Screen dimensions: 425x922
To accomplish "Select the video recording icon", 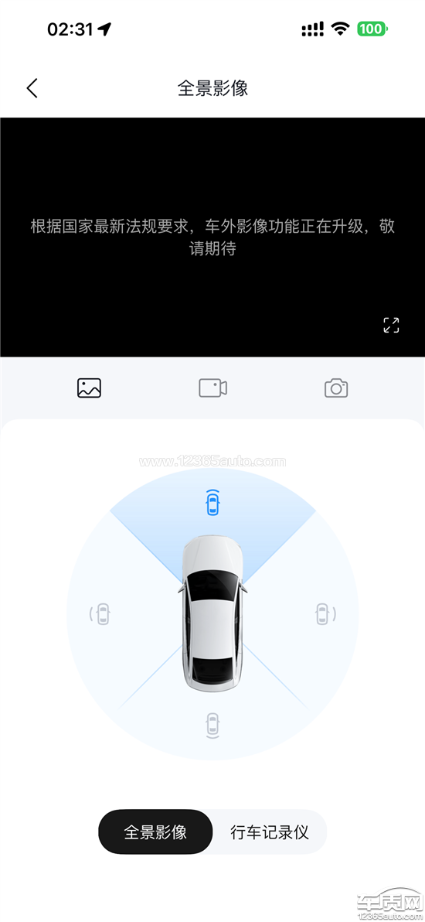I will [x=212, y=388].
